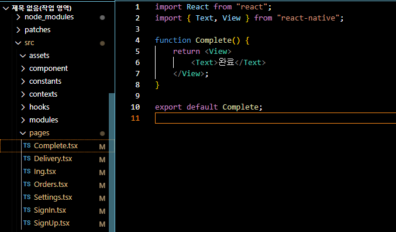The image size is (396, 232).
Task: Click the word "function" on line 4
Action: coord(173,40)
